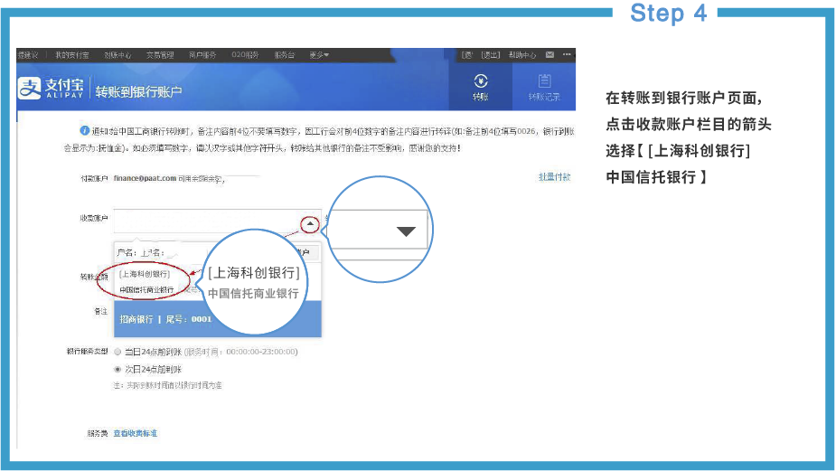Select the 上海科创银行 account entry
Image resolution: width=836 pixels, height=471 pixels.
click(x=145, y=274)
